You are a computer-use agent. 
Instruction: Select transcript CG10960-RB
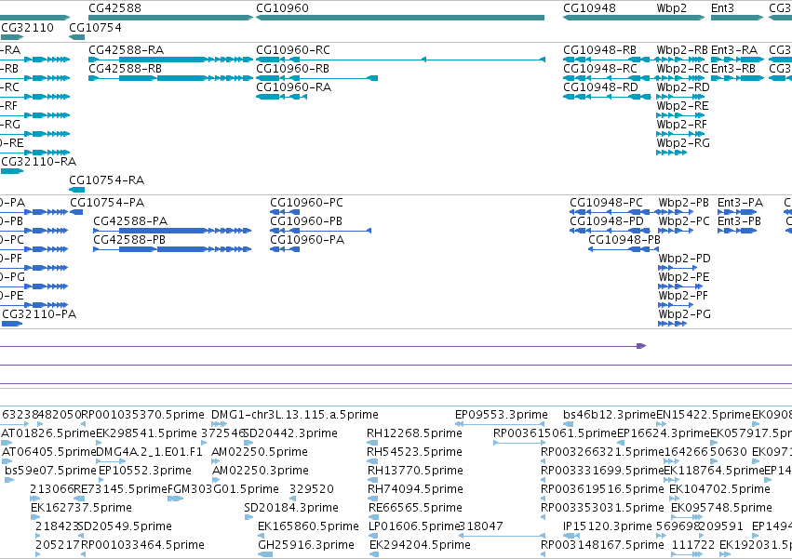coord(293,69)
